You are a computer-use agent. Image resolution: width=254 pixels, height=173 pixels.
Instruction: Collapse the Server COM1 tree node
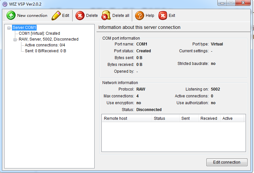point(9,28)
